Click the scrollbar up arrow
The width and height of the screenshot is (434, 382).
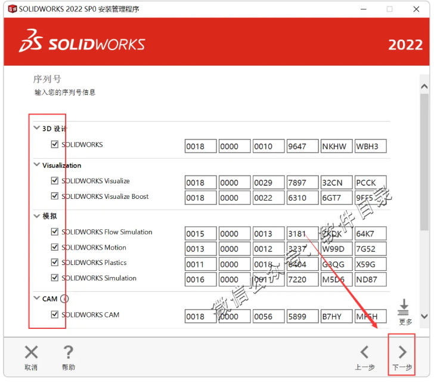coord(424,87)
